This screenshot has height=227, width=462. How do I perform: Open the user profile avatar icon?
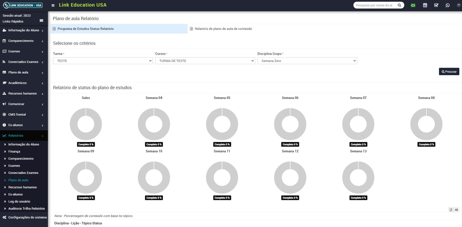click(459, 5)
